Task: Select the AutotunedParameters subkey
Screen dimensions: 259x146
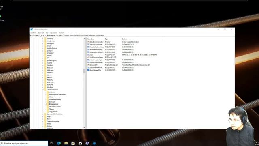Action: (x=57, y=94)
